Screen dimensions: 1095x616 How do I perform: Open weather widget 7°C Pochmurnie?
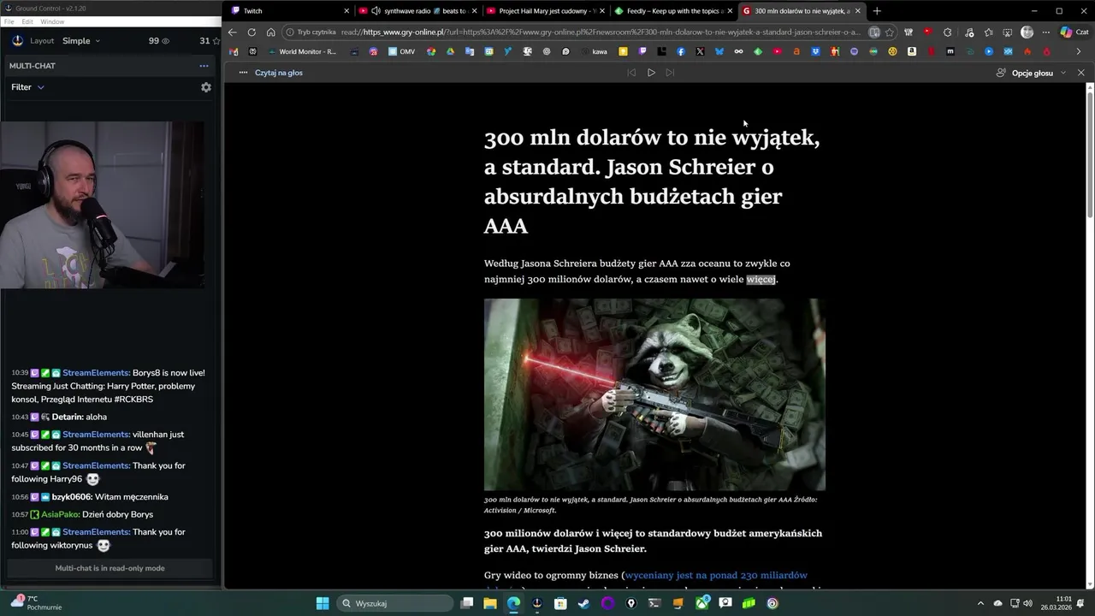click(34, 603)
